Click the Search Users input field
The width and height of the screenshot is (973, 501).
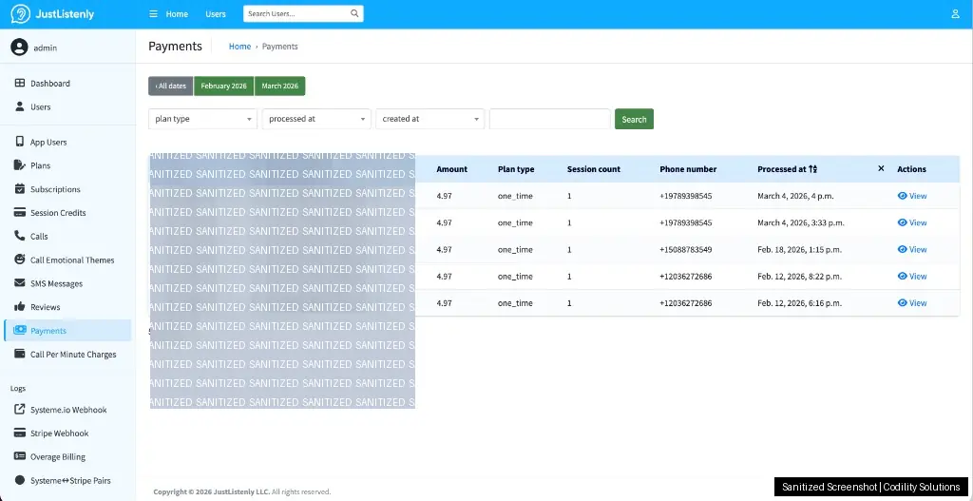coord(296,13)
